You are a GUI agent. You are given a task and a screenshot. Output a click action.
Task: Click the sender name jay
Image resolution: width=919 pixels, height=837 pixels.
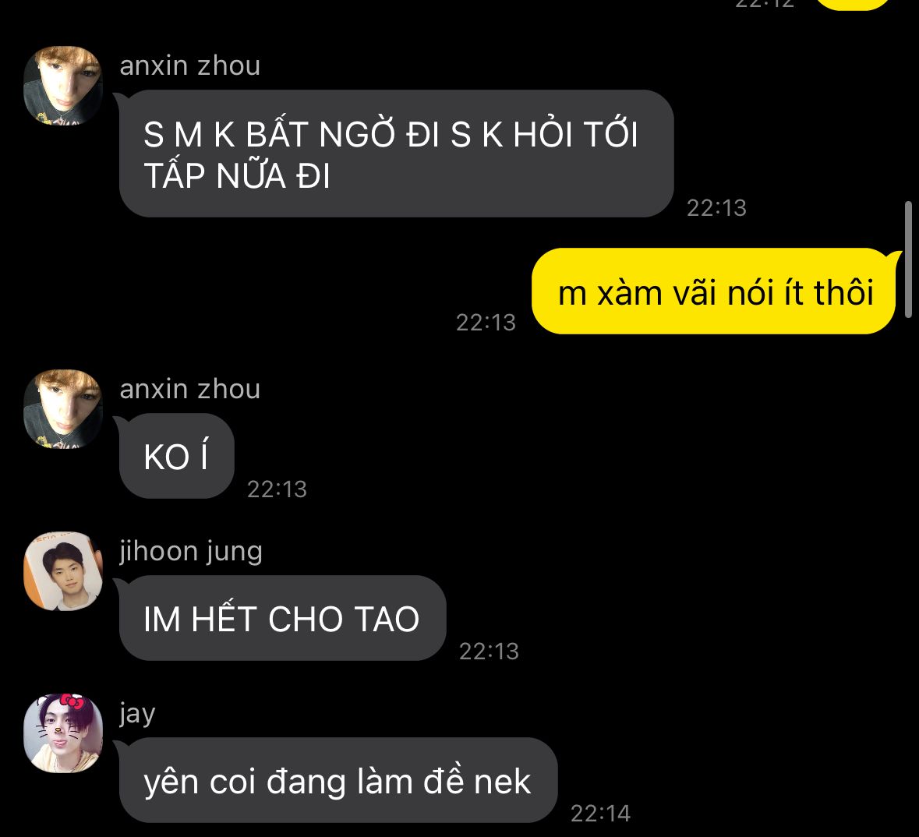tap(138, 715)
